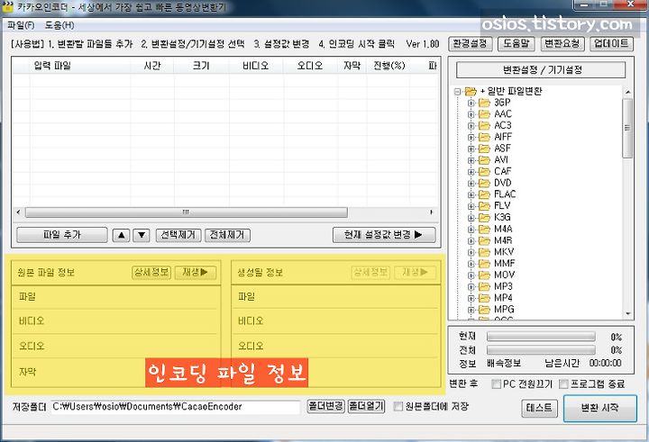
Task: Select the M4R folder icon
Action: coord(484,240)
